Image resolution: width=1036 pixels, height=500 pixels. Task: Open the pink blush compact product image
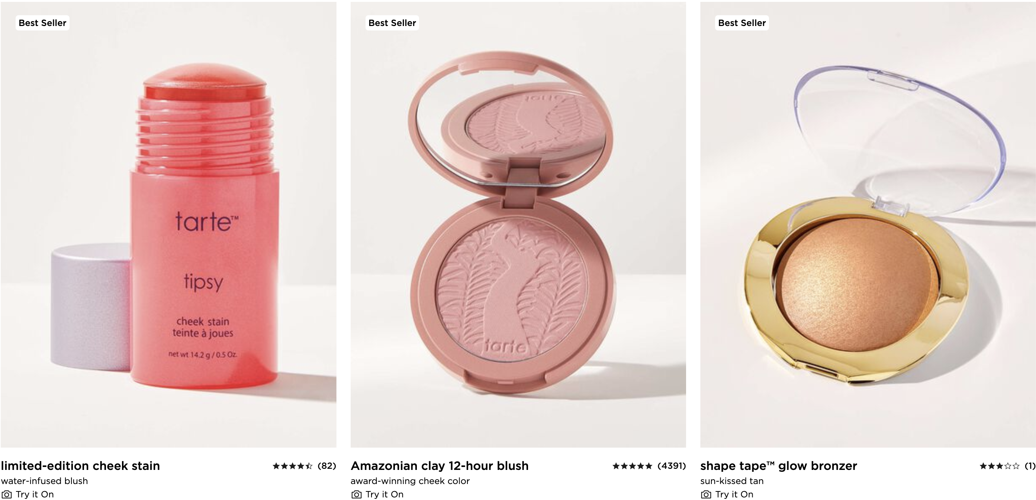(x=518, y=225)
